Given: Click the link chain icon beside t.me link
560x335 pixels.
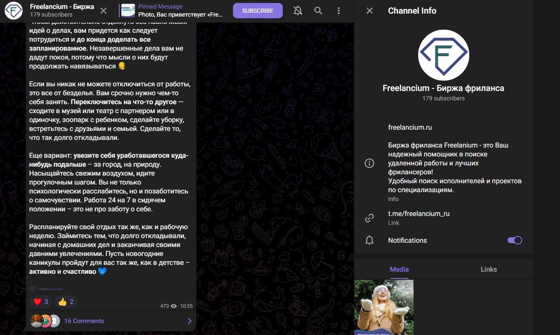Looking at the screenshot, I should (370, 218).
